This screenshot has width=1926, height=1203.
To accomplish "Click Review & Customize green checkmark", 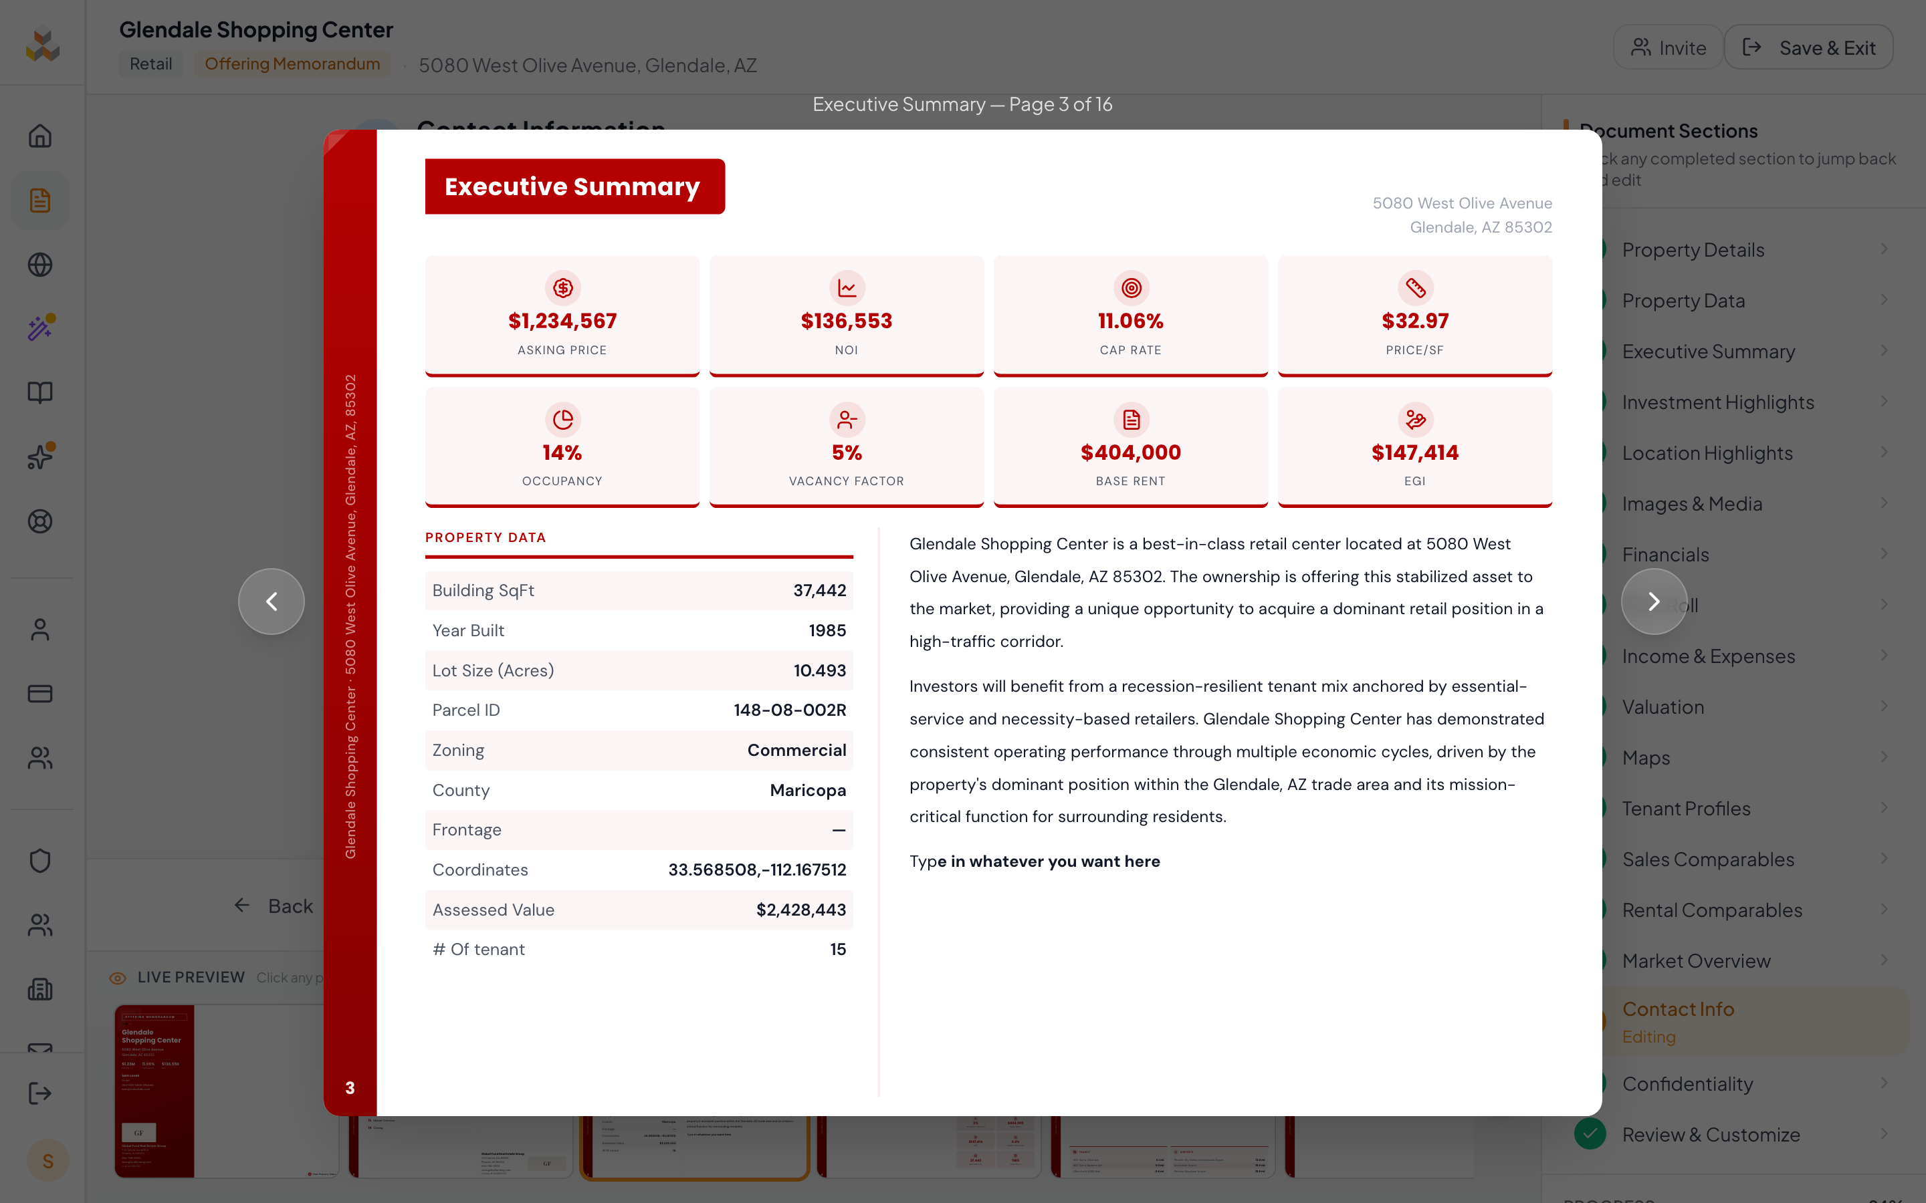I will (x=1590, y=1133).
